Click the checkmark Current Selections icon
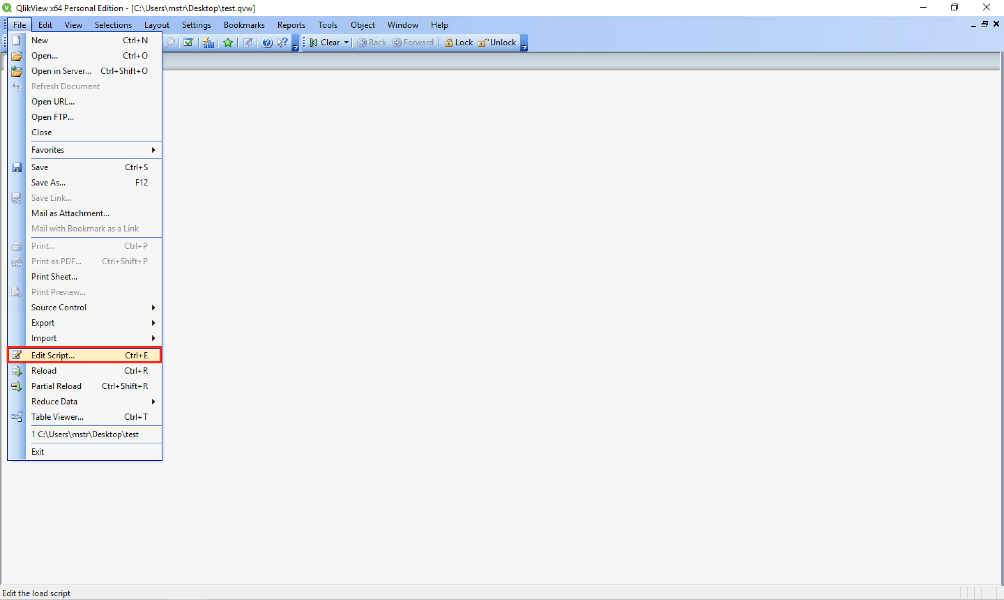Viewport: 1004px width, 600px height. [188, 43]
